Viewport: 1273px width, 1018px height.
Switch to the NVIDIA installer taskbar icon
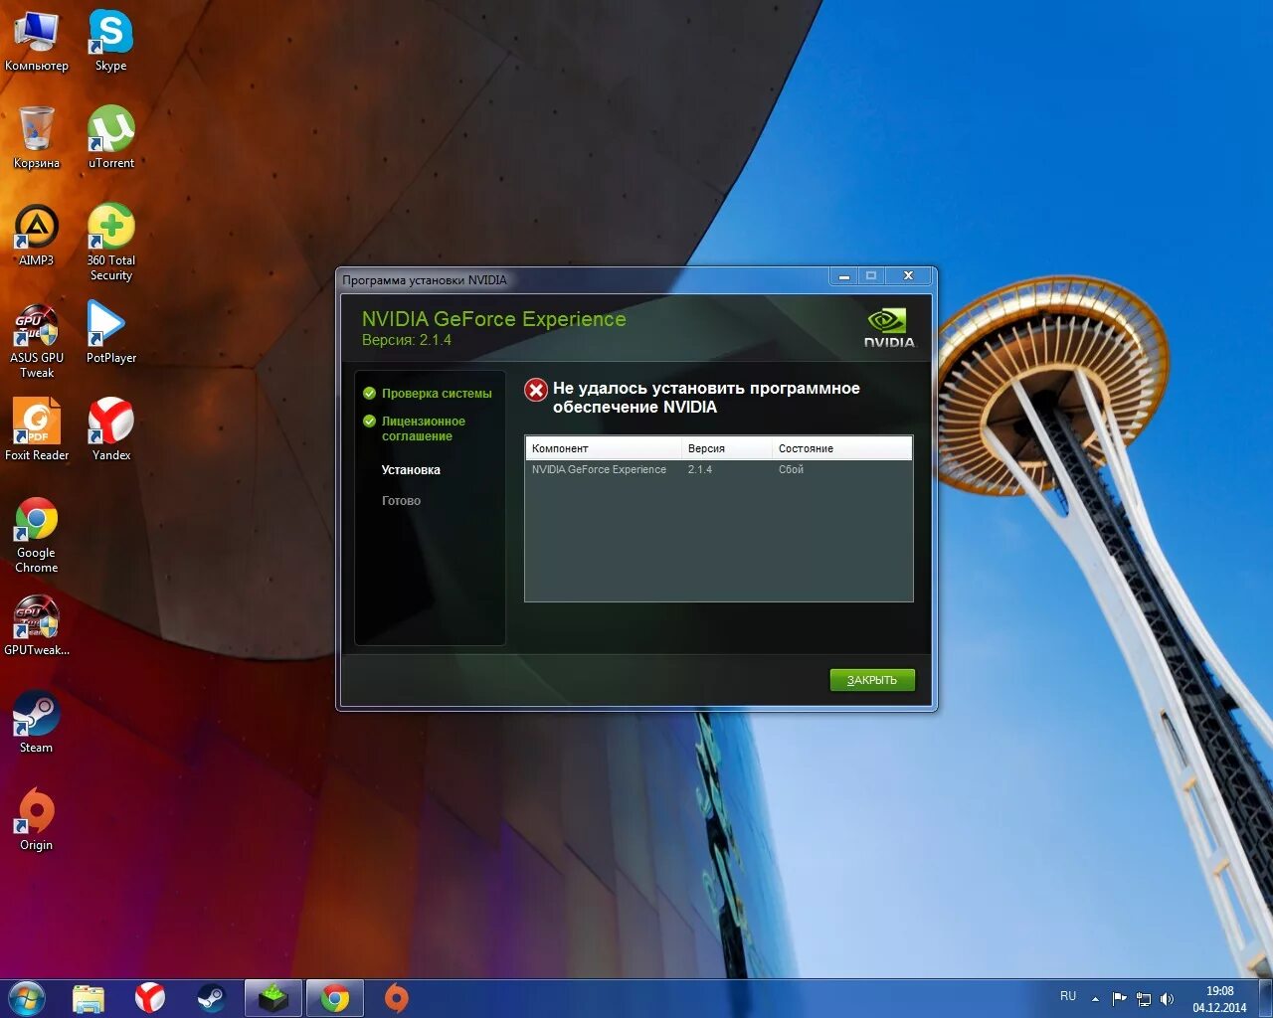point(273,998)
